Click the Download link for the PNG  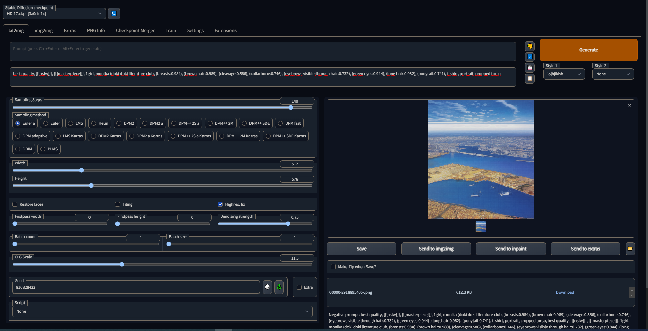[x=565, y=292]
